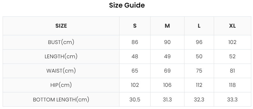
Task: Click the waist value 65 for size S
Action: pyautogui.click(x=135, y=71)
